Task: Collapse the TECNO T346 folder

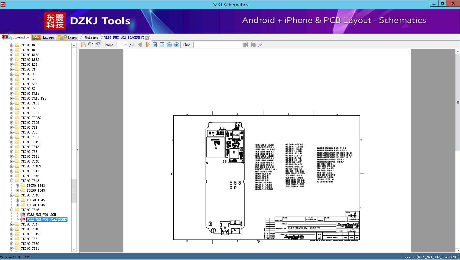Action: 12,210
